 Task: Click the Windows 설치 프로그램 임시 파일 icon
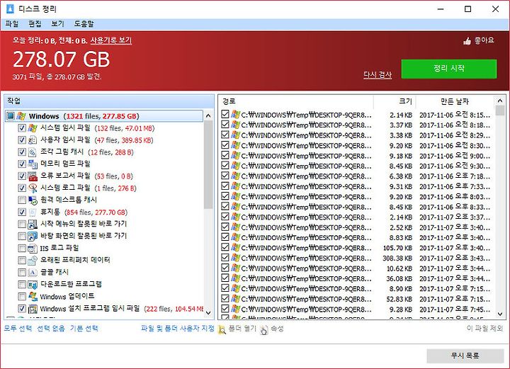pos(33,309)
